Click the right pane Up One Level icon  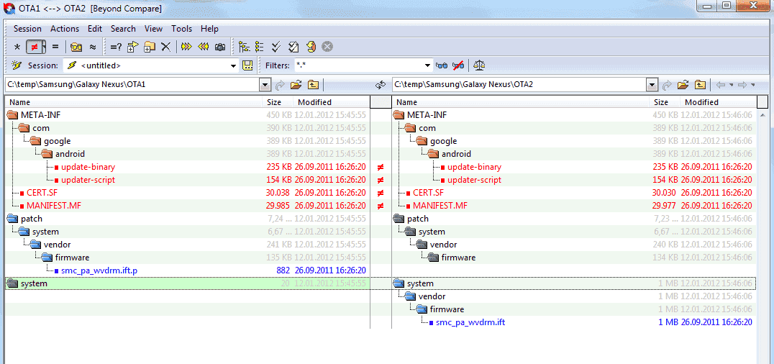700,84
